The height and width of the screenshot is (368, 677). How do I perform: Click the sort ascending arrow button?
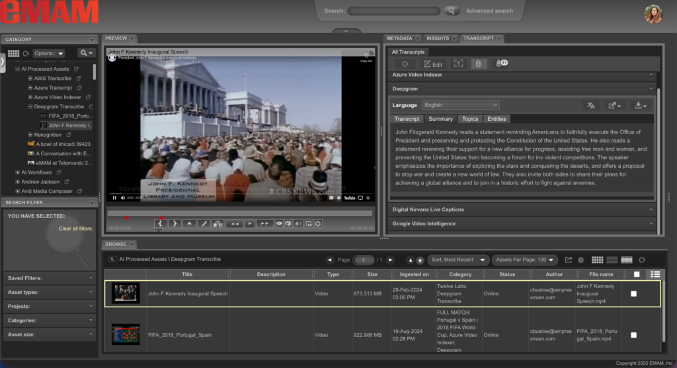click(x=410, y=260)
